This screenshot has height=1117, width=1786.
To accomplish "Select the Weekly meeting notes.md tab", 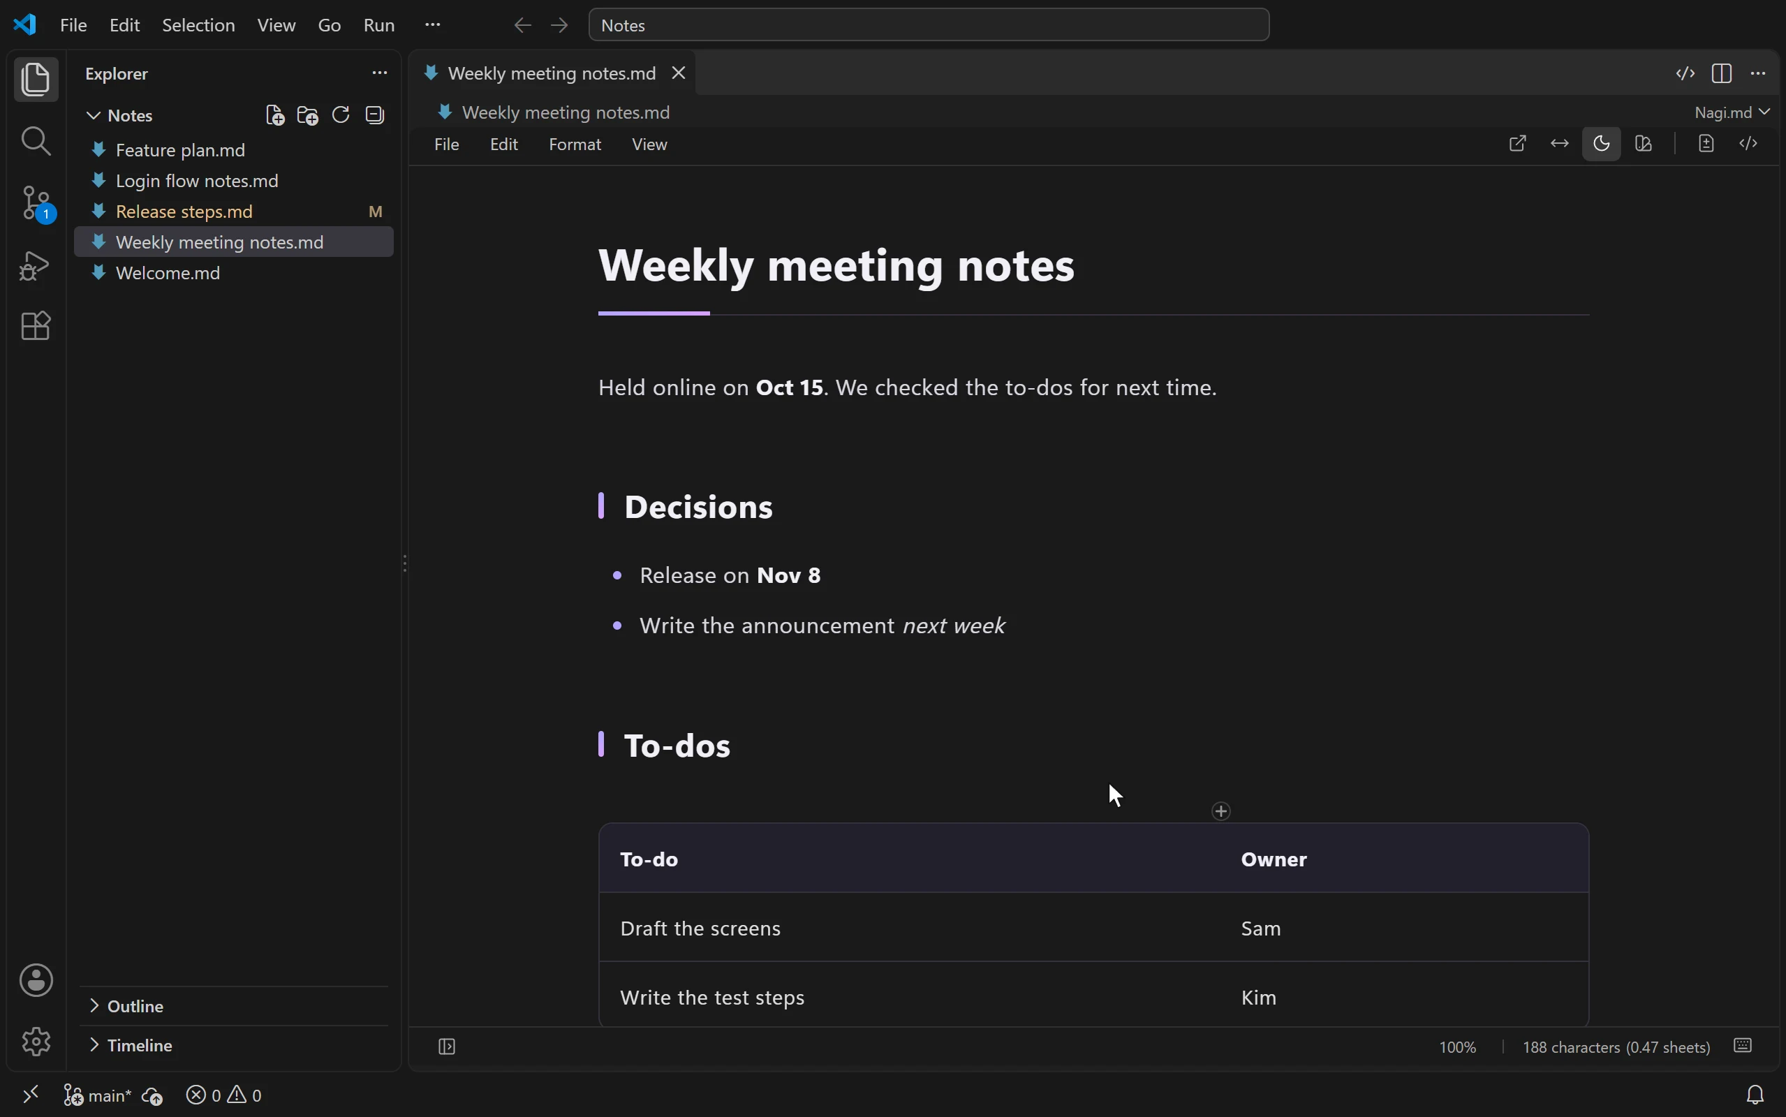I will [552, 73].
